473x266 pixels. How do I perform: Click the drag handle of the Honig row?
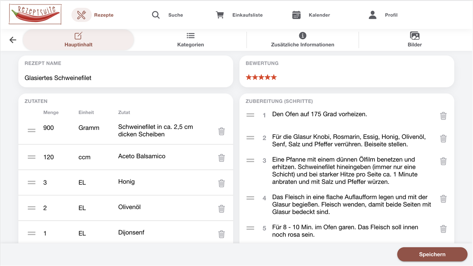click(x=32, y=183)
